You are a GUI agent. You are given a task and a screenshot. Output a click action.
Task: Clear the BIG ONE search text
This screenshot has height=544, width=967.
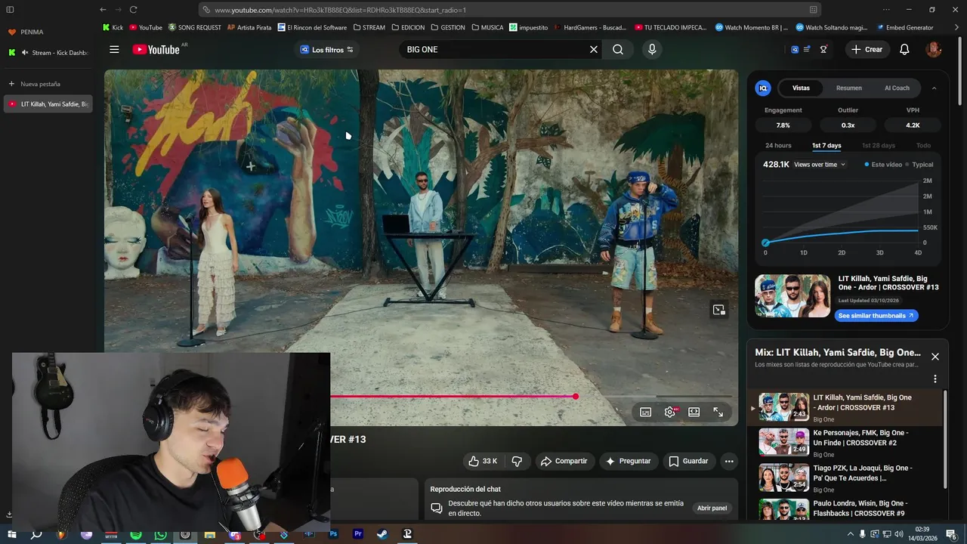594,49
